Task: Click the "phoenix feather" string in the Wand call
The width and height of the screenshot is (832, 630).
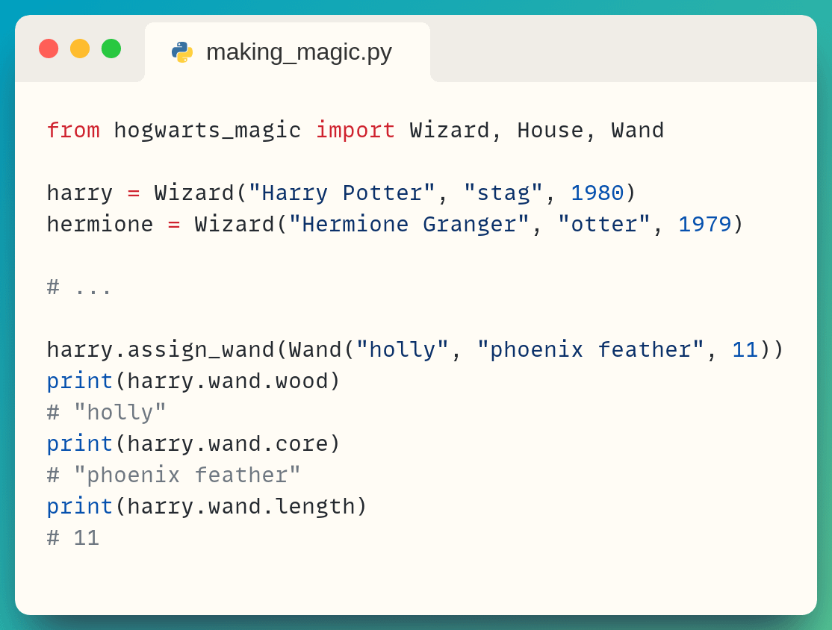Action: pyautogui.click(x=590, y=350)
